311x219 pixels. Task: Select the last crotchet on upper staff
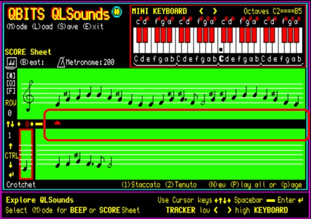[297, 101]
